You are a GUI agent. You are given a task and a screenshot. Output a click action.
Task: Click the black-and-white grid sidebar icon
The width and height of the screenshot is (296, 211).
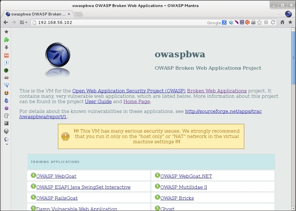click(6, 123)
